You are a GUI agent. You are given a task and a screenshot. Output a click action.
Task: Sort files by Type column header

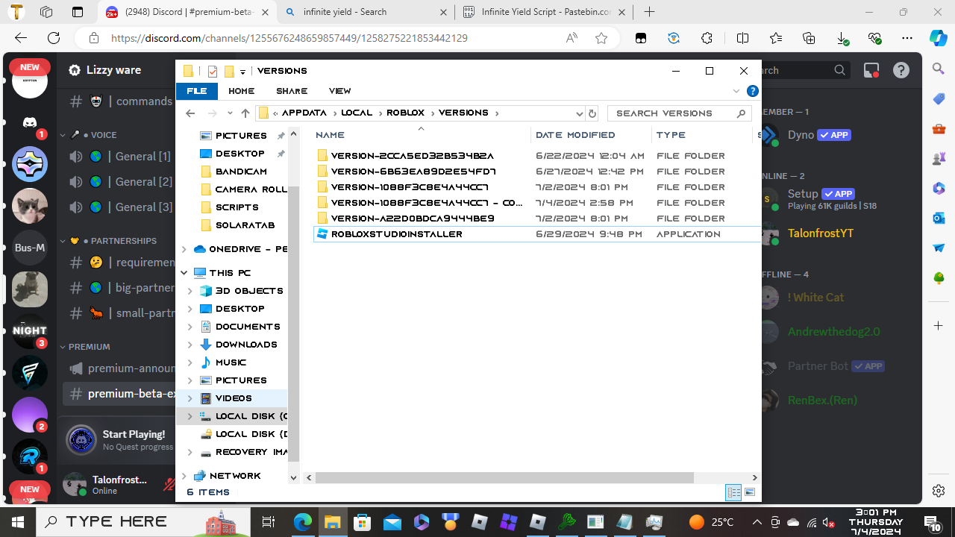pyautogui.click(x=701, y=135)
